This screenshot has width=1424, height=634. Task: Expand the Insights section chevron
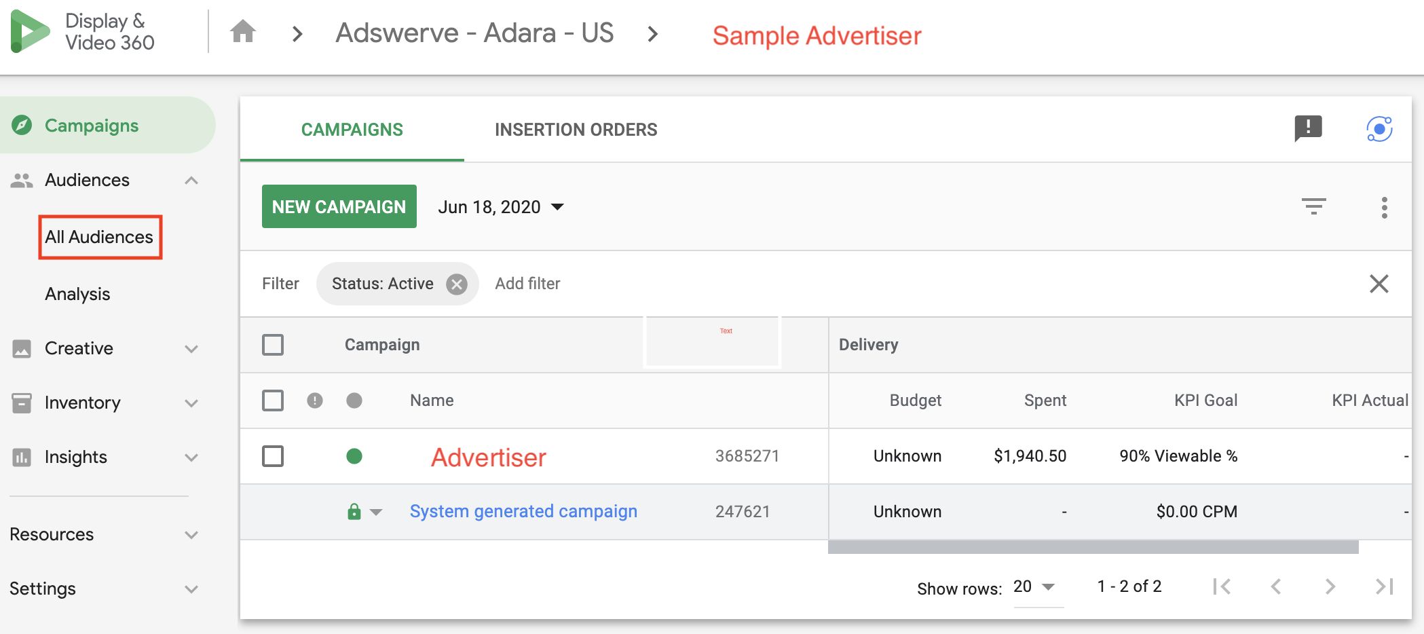(x=191, y=458)
